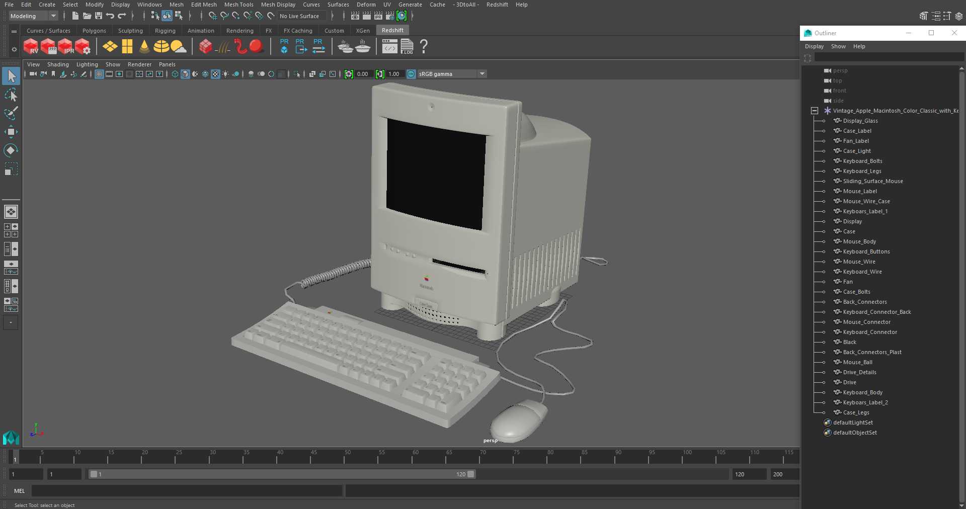Toggle smooth shade all in viewport

pos(185,74)
